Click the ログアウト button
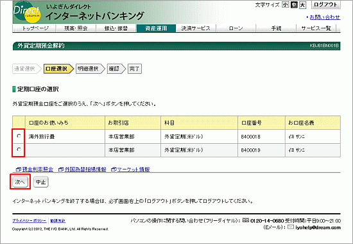 point(325,4)
